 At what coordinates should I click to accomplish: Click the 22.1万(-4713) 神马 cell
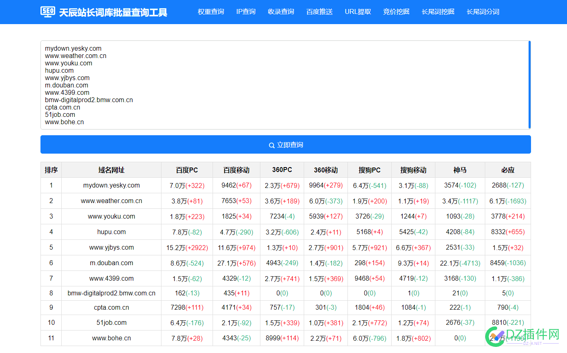tap(460, 263)
